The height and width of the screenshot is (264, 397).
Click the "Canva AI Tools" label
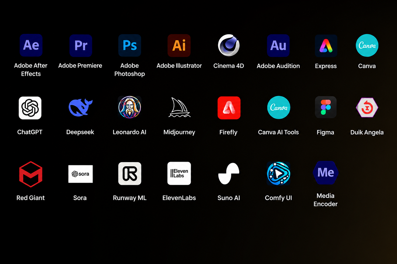pos(278,132)
